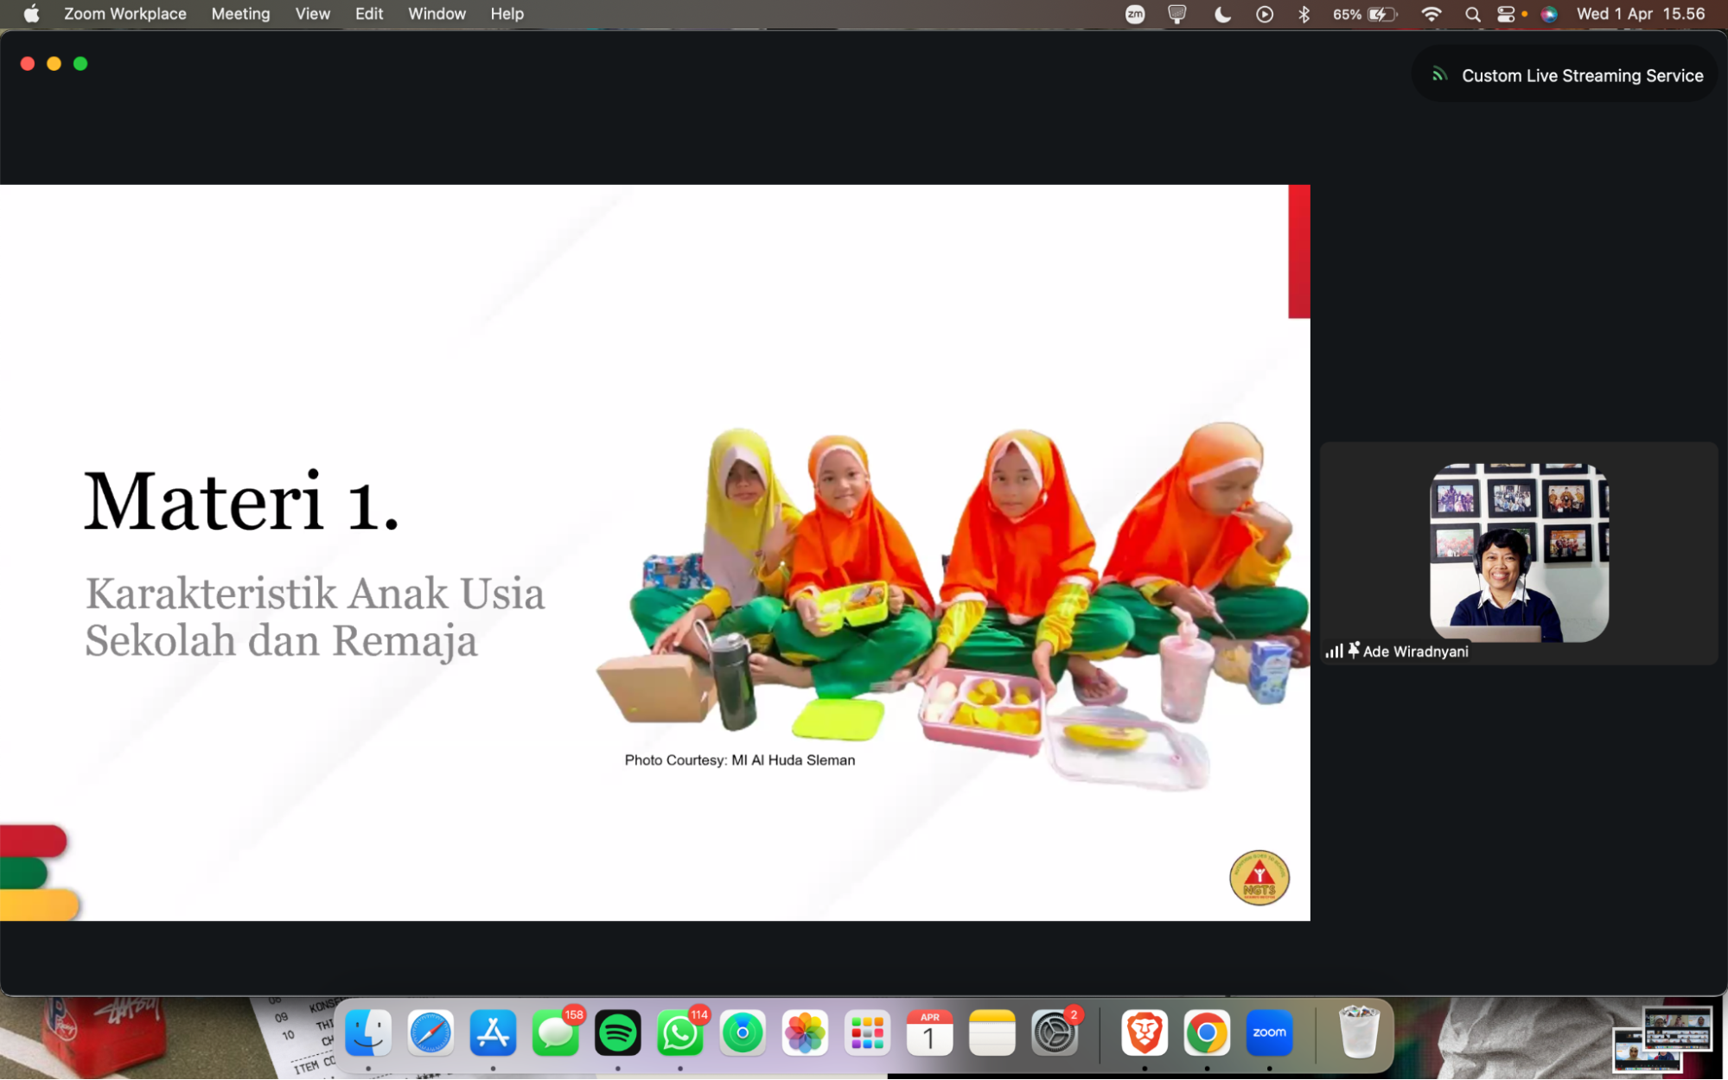Image resolution: width=1728 pixels, height=1080 pixels.
Task: Click Custom Live Streaming Service indicator
Action: point(1565,75)
